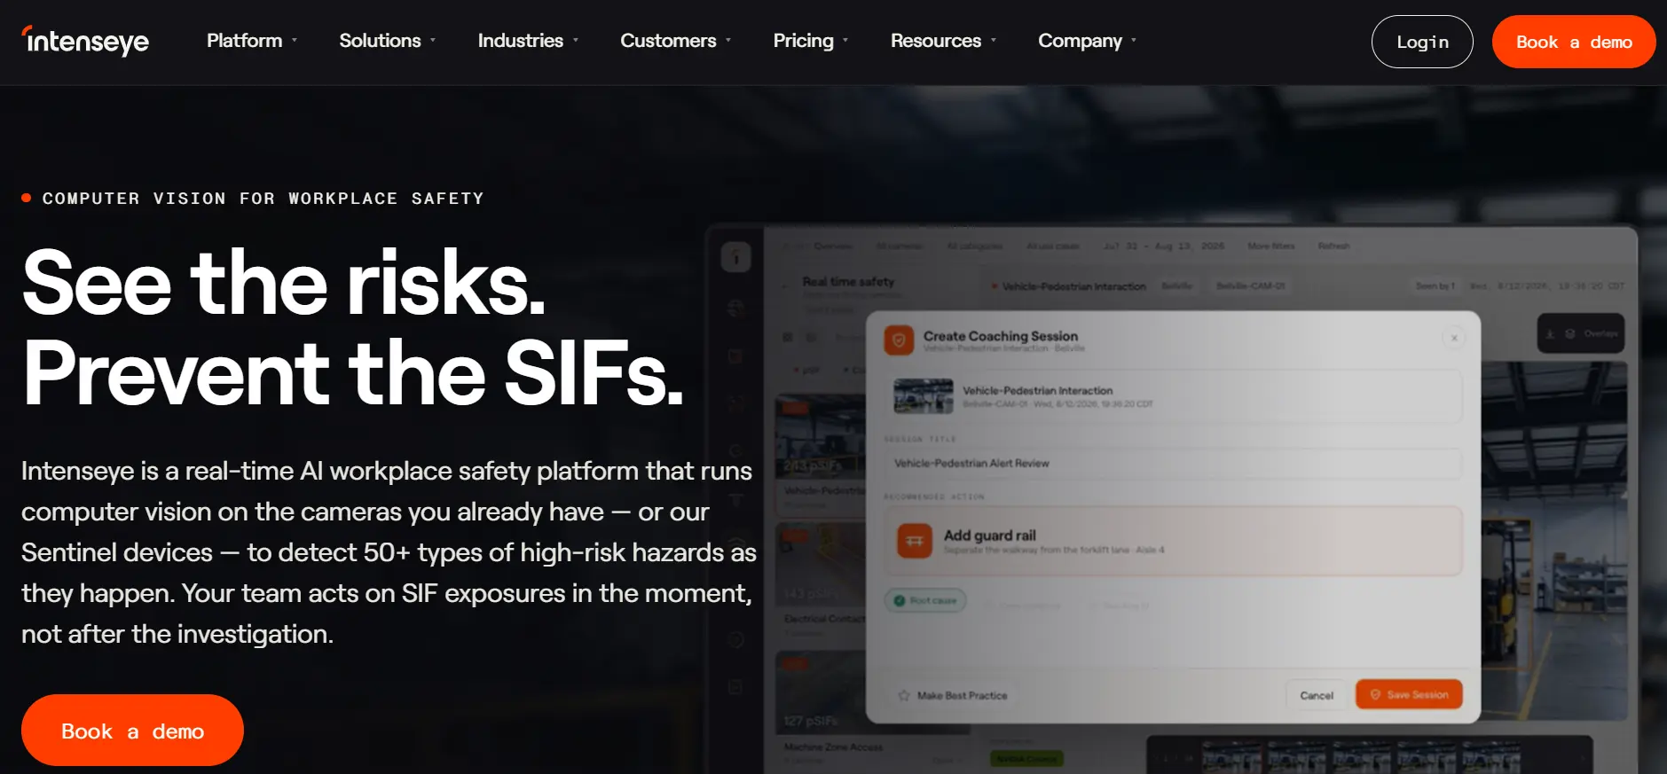Click the Overlays button on video panel
The height and width of the screenshot is (774, 1667).
(x=1581, y=333)
